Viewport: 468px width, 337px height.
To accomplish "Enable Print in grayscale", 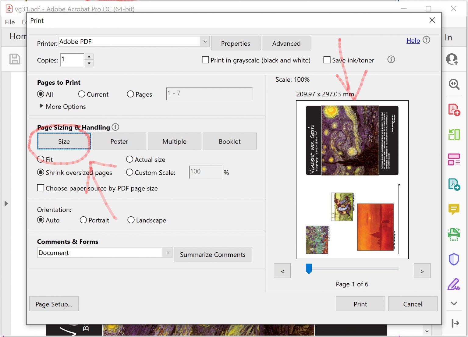I will tap(205, 60).
